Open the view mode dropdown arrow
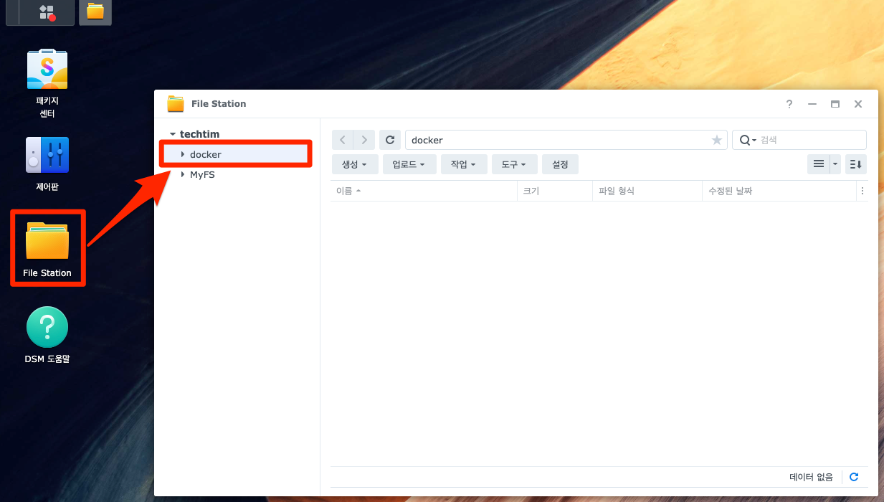Image resolution: width=884 pixels, height=502 pixels. coord(835,164)
